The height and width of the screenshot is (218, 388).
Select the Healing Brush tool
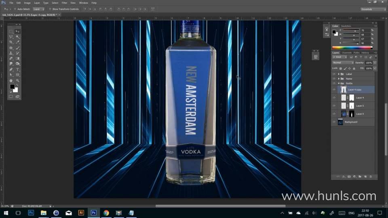(x=11, y=48)
